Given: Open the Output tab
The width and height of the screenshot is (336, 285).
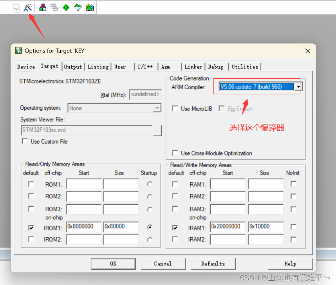Looking at the screenshot, I should click(x=73, y=67).
